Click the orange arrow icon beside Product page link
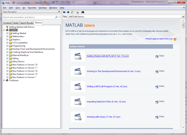This screenshot has height=135, width=187. tap(175, 39)
